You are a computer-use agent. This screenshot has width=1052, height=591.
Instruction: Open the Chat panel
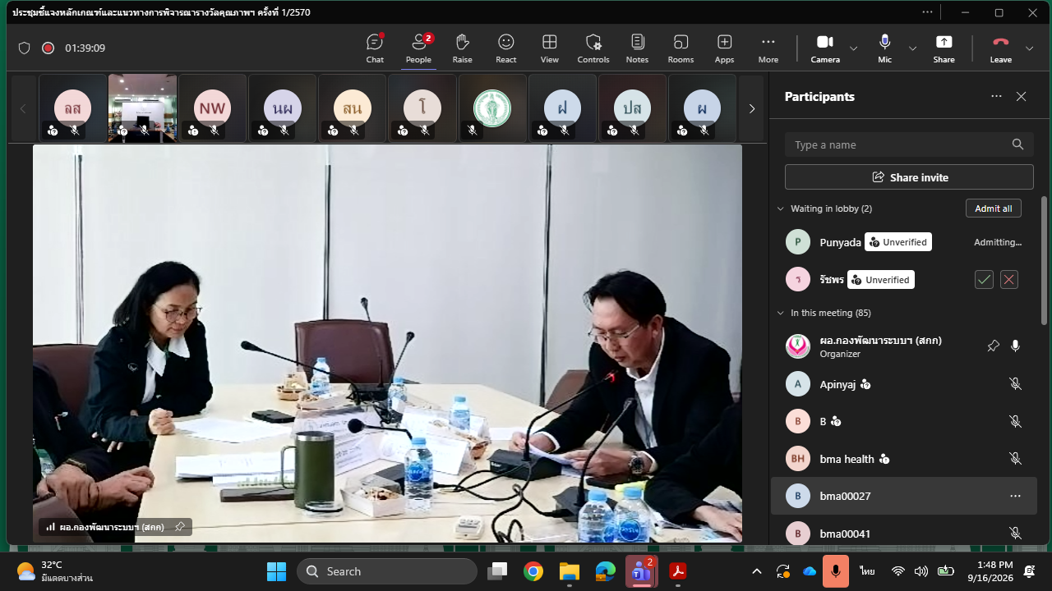pos(375,48)
